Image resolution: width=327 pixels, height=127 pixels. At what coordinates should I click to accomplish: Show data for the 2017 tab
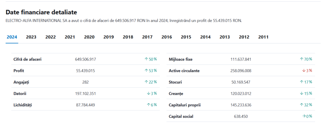[x=147, y=37]
